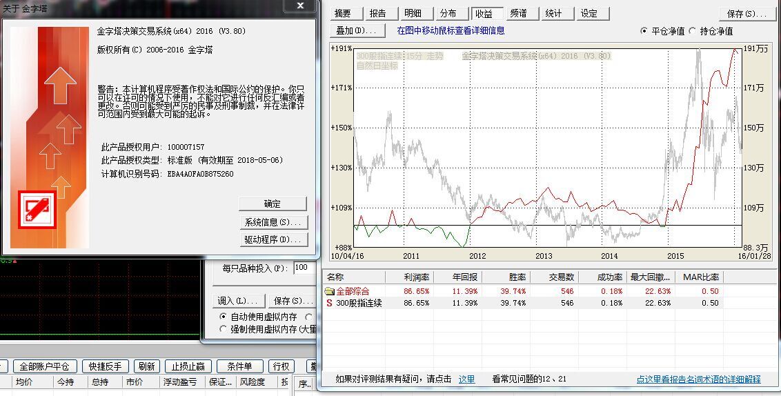Open 点这里看报告名词术语的详细解释 link
781x396 pixels.
[698, 379]
